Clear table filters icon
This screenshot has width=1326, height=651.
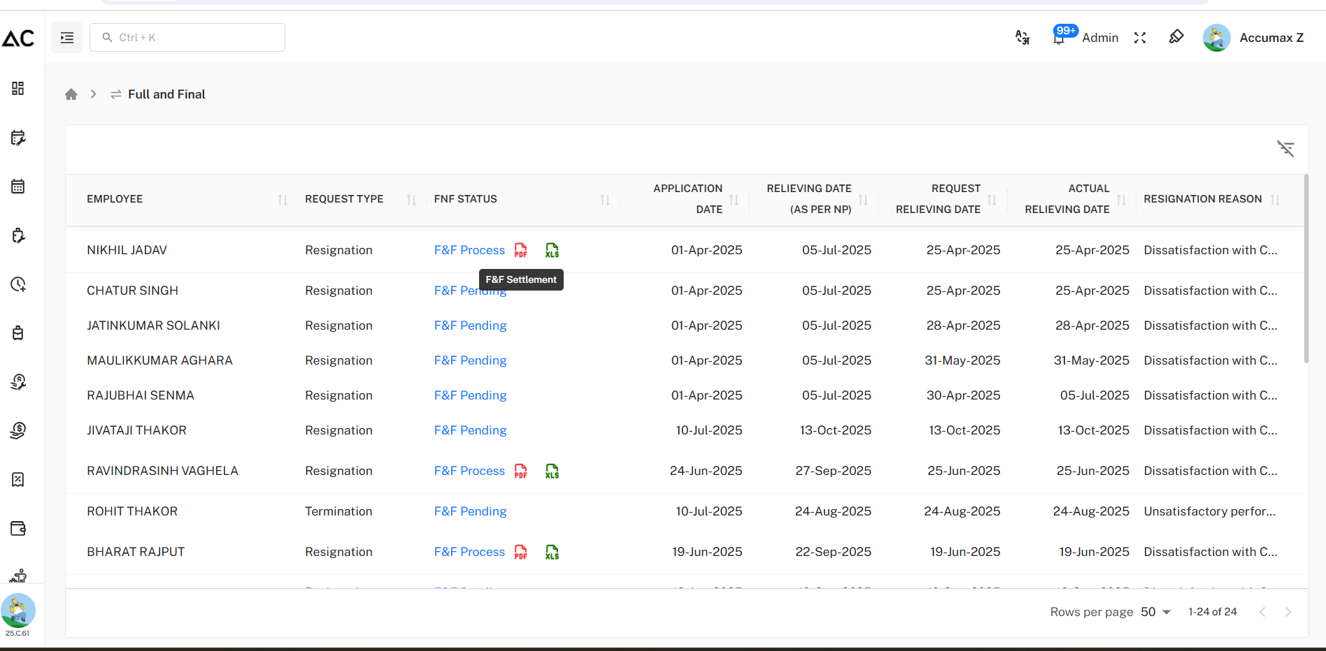(x=1285, y=149)
